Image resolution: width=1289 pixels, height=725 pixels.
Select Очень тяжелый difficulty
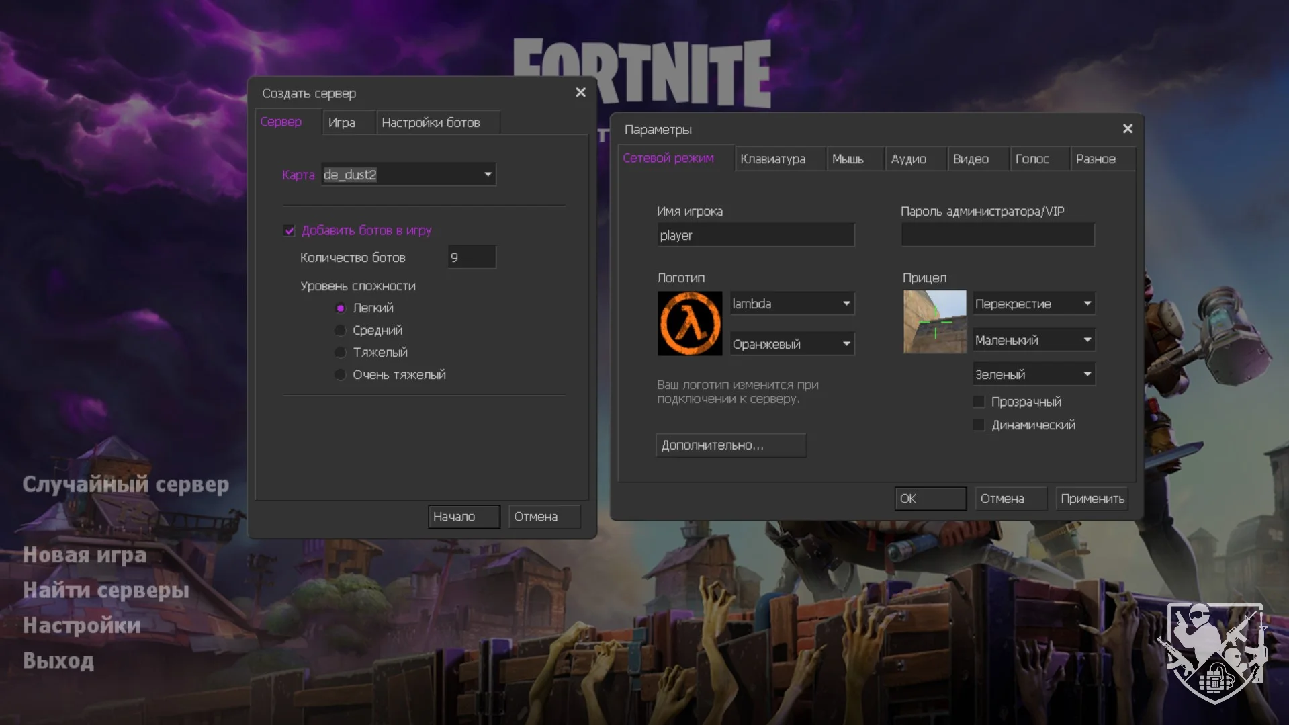tap(341, 374)
